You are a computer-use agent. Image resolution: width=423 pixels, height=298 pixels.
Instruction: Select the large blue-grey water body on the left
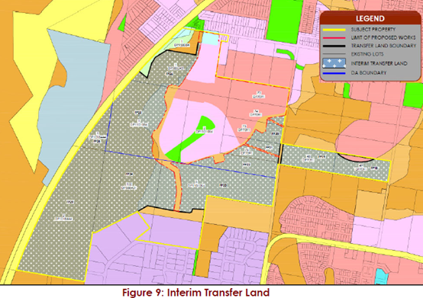(x=72, y=105)
